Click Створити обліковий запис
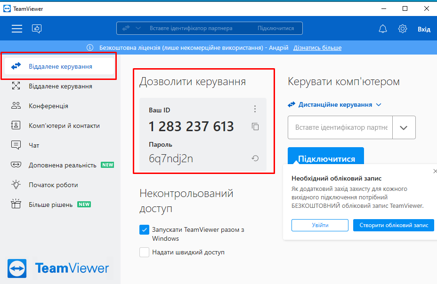The width and height of the screenshot is (437, 284). (x=393, y=225)
